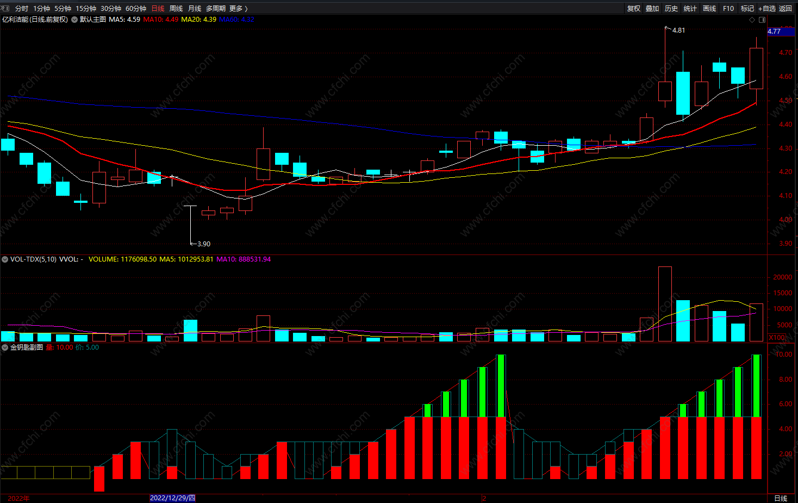Select the 15分钟 period tab
Screen dimensions: 798x503
point(86,9)
